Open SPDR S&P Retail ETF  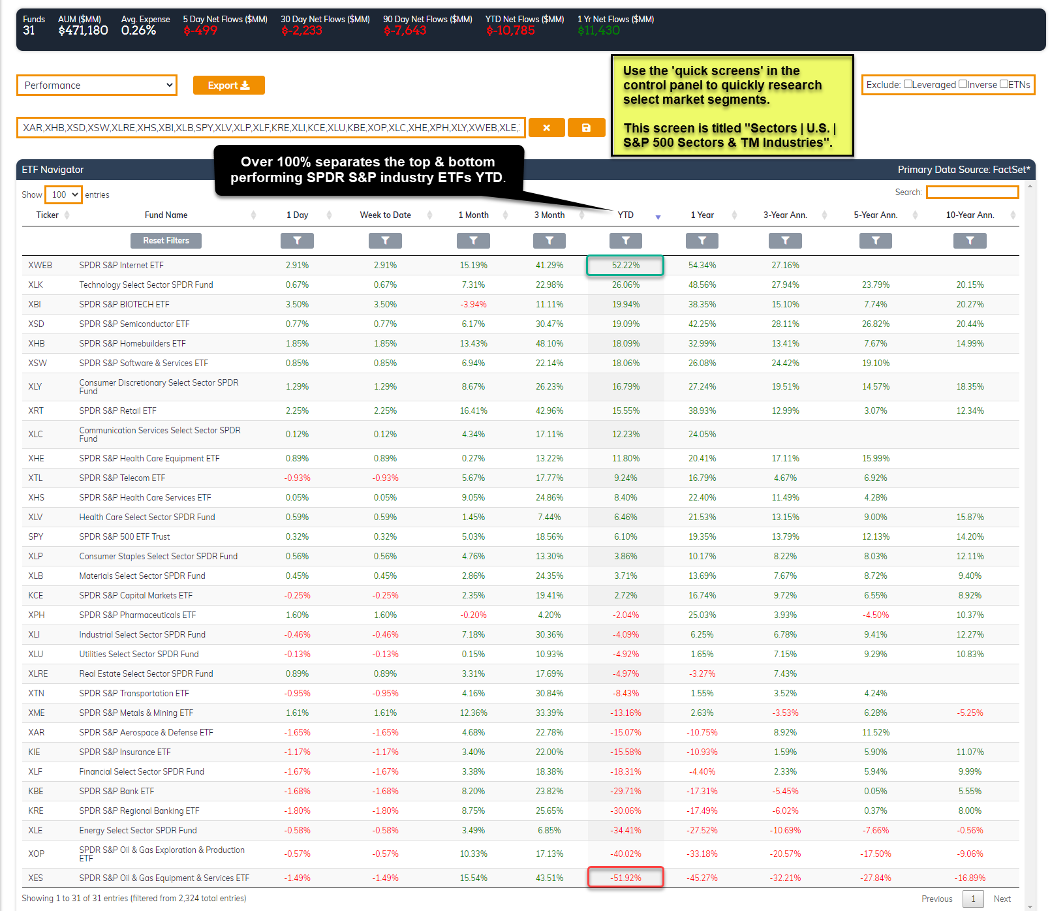coord(118,411)
